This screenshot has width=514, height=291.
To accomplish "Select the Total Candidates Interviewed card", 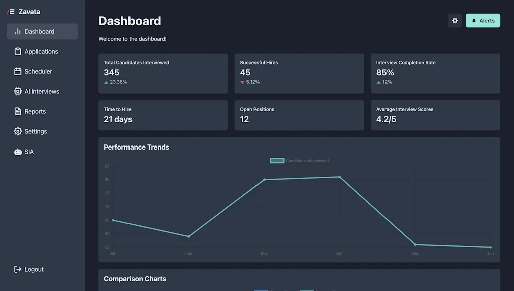I will tap(163, 73).
